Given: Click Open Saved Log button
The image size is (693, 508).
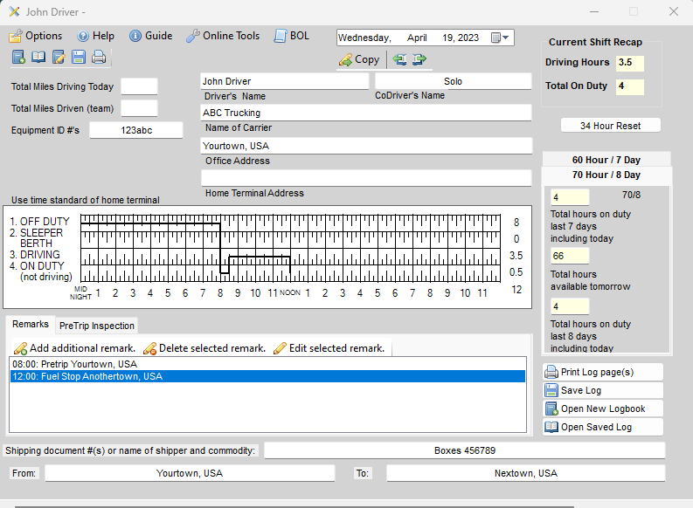Looking at the screenshot, I should [603, 427].
